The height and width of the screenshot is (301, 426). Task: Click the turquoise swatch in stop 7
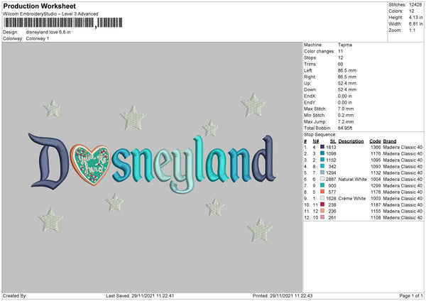coord(322,185)
